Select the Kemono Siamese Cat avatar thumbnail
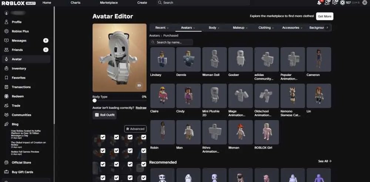 click(293, 96)
